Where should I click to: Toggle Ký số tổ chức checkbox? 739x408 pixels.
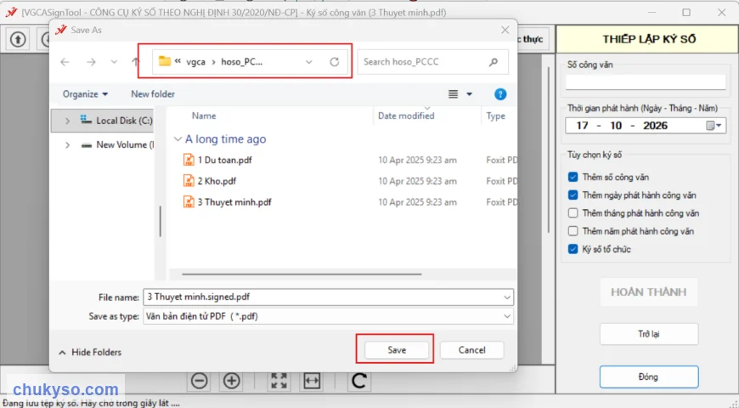[573, 249]
